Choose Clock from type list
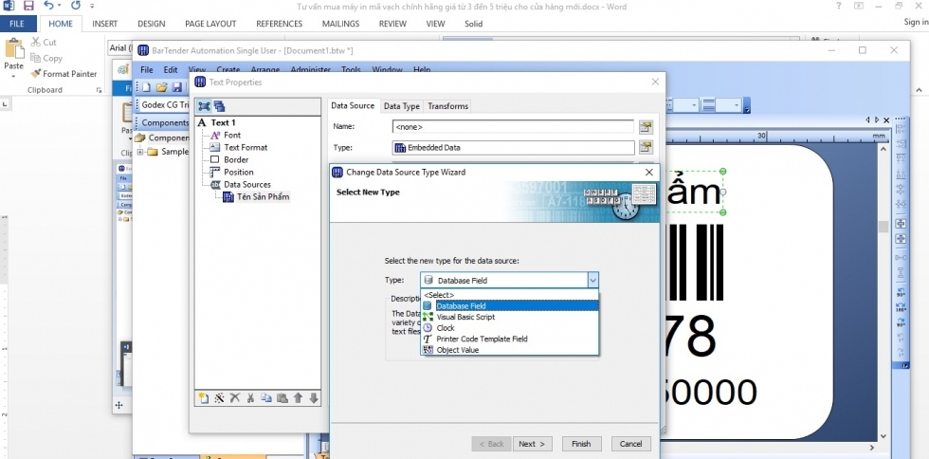This screenshot has height=459, width=929. point(510,328)
